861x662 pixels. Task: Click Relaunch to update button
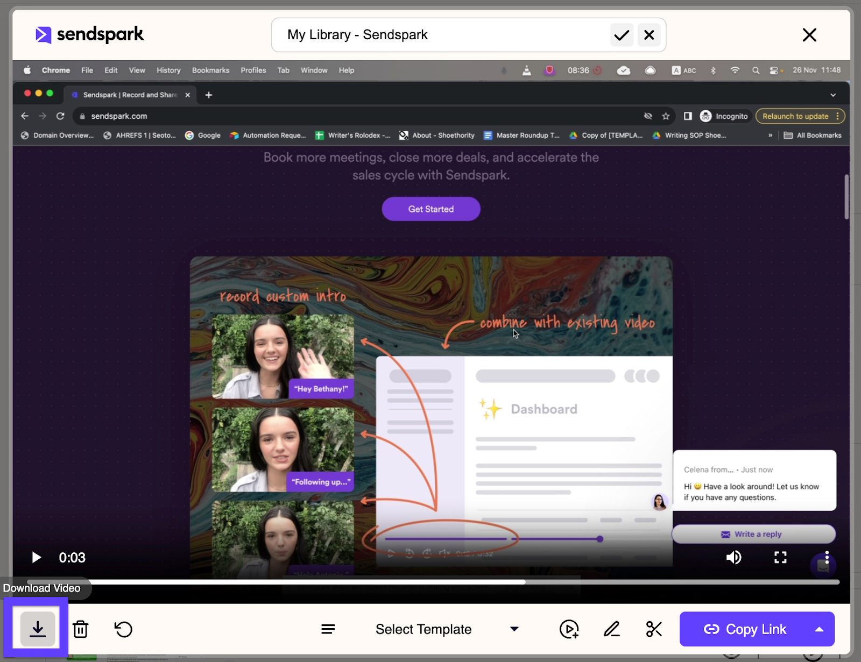[x=800, y=116]
